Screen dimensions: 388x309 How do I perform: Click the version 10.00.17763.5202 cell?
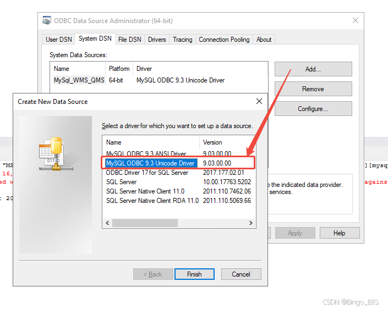(x=227, y=182)
